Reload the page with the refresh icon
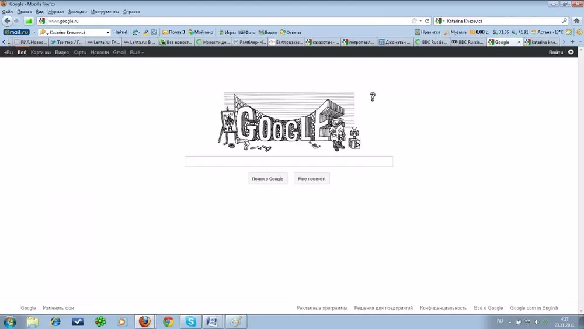Image resolution: width=584 pixels, height=329 pixels. 427,21
